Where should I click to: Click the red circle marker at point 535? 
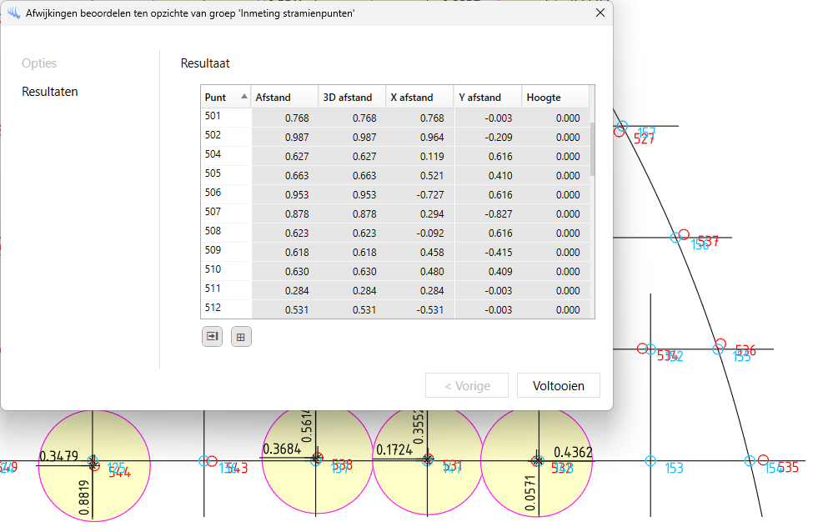tap(763, 460)
